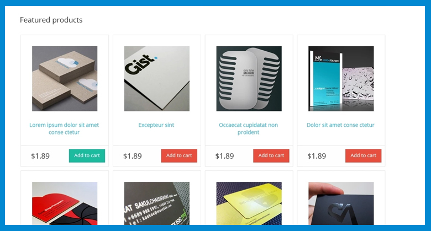
Task: Select the red heart-shaped business card thumbnail
Action: coord(65,203)
